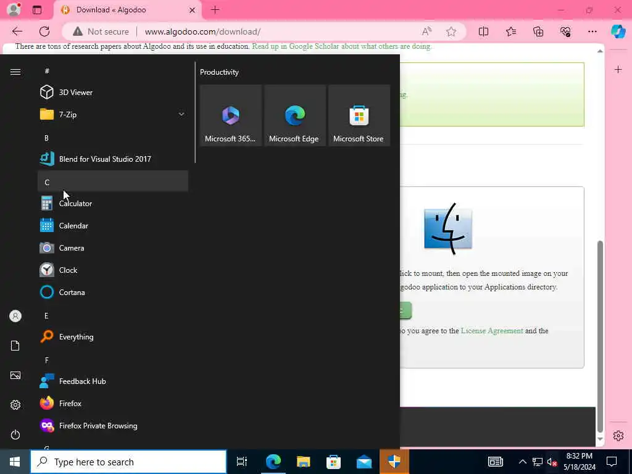
Task: Select the B app group header
Action: tap(113, 138)
